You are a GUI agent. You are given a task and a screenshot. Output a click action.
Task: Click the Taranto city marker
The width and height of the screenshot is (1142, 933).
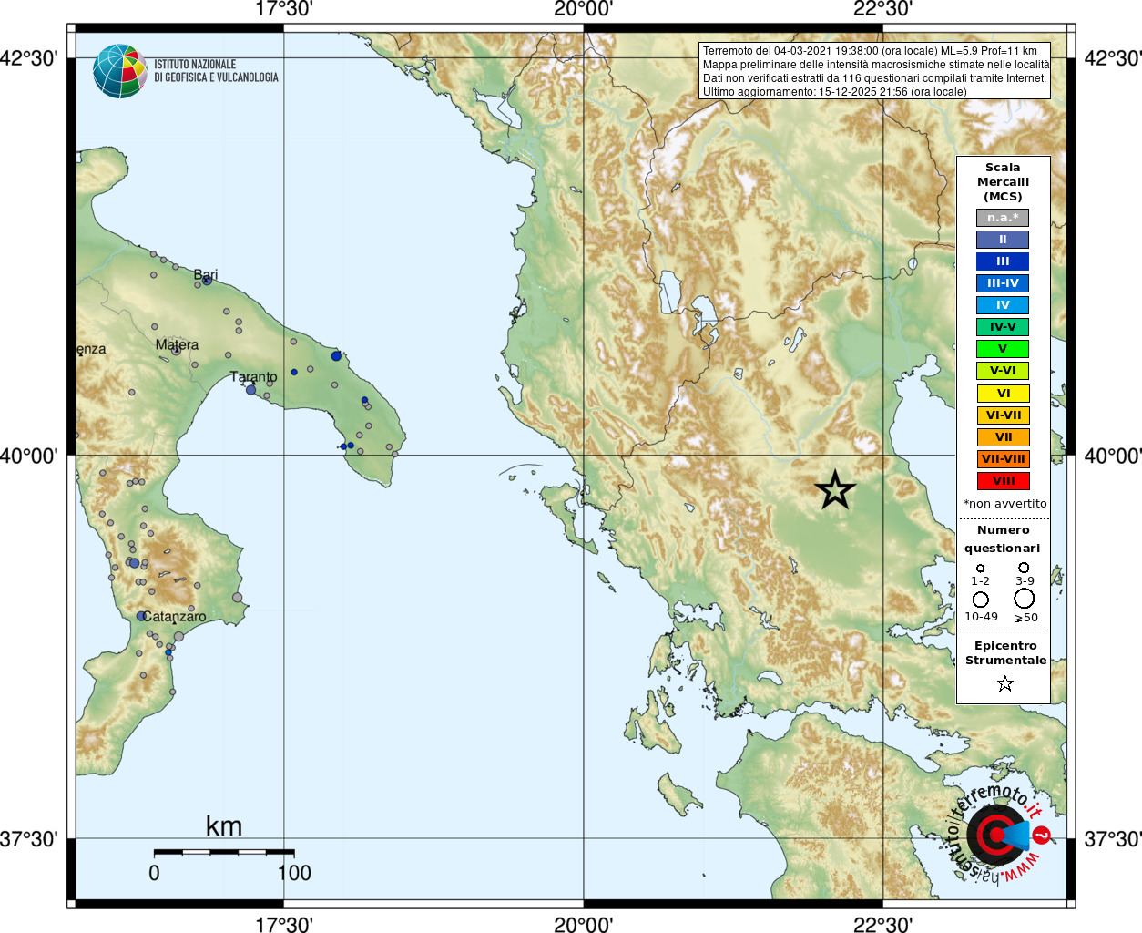pyautogui.click(x=250, y=390)
